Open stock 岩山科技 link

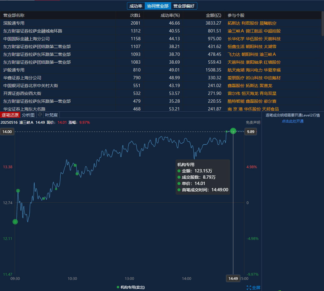point(254,78)
